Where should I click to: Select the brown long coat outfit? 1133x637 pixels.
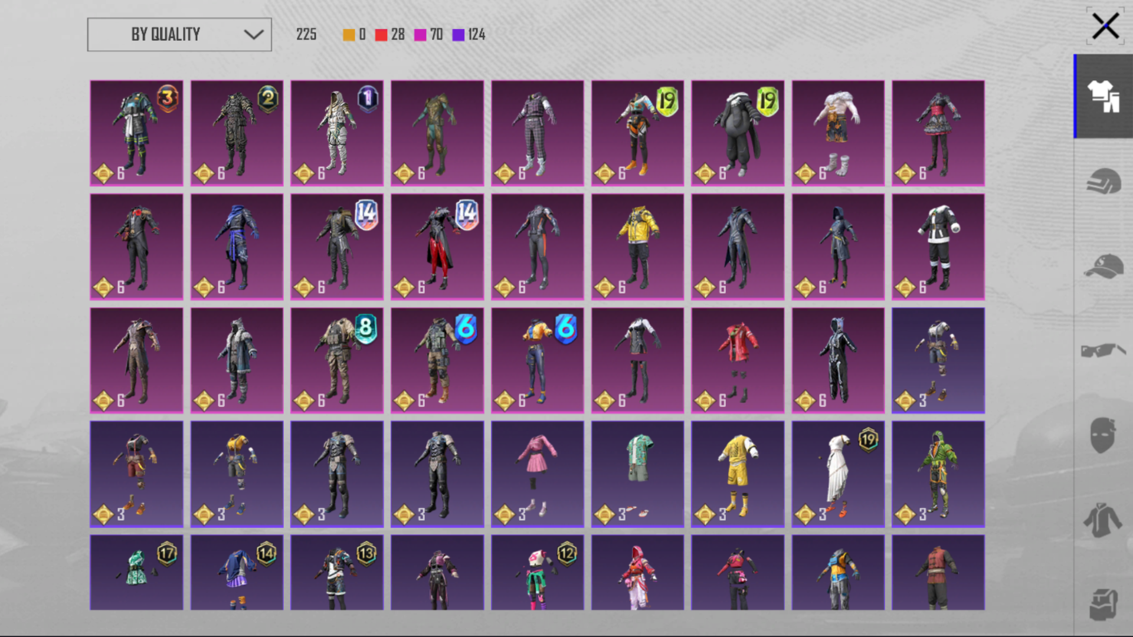pos(136,360)
